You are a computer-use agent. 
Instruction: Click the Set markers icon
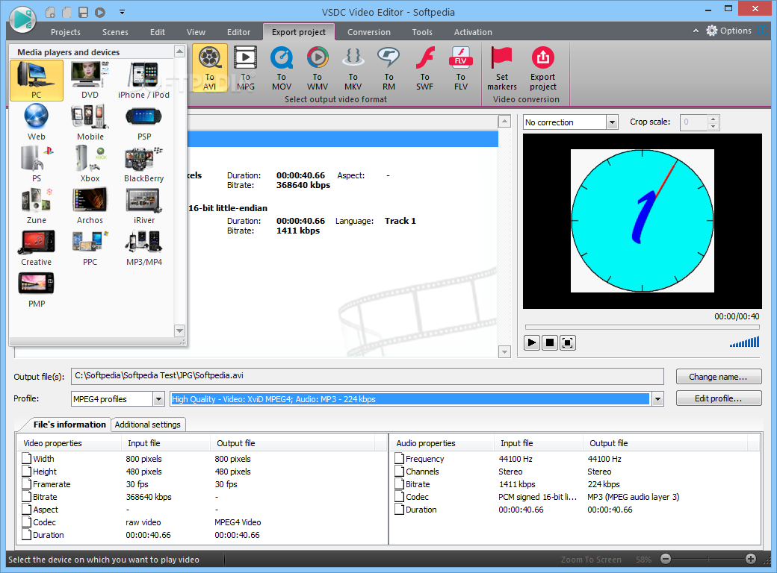501,69
